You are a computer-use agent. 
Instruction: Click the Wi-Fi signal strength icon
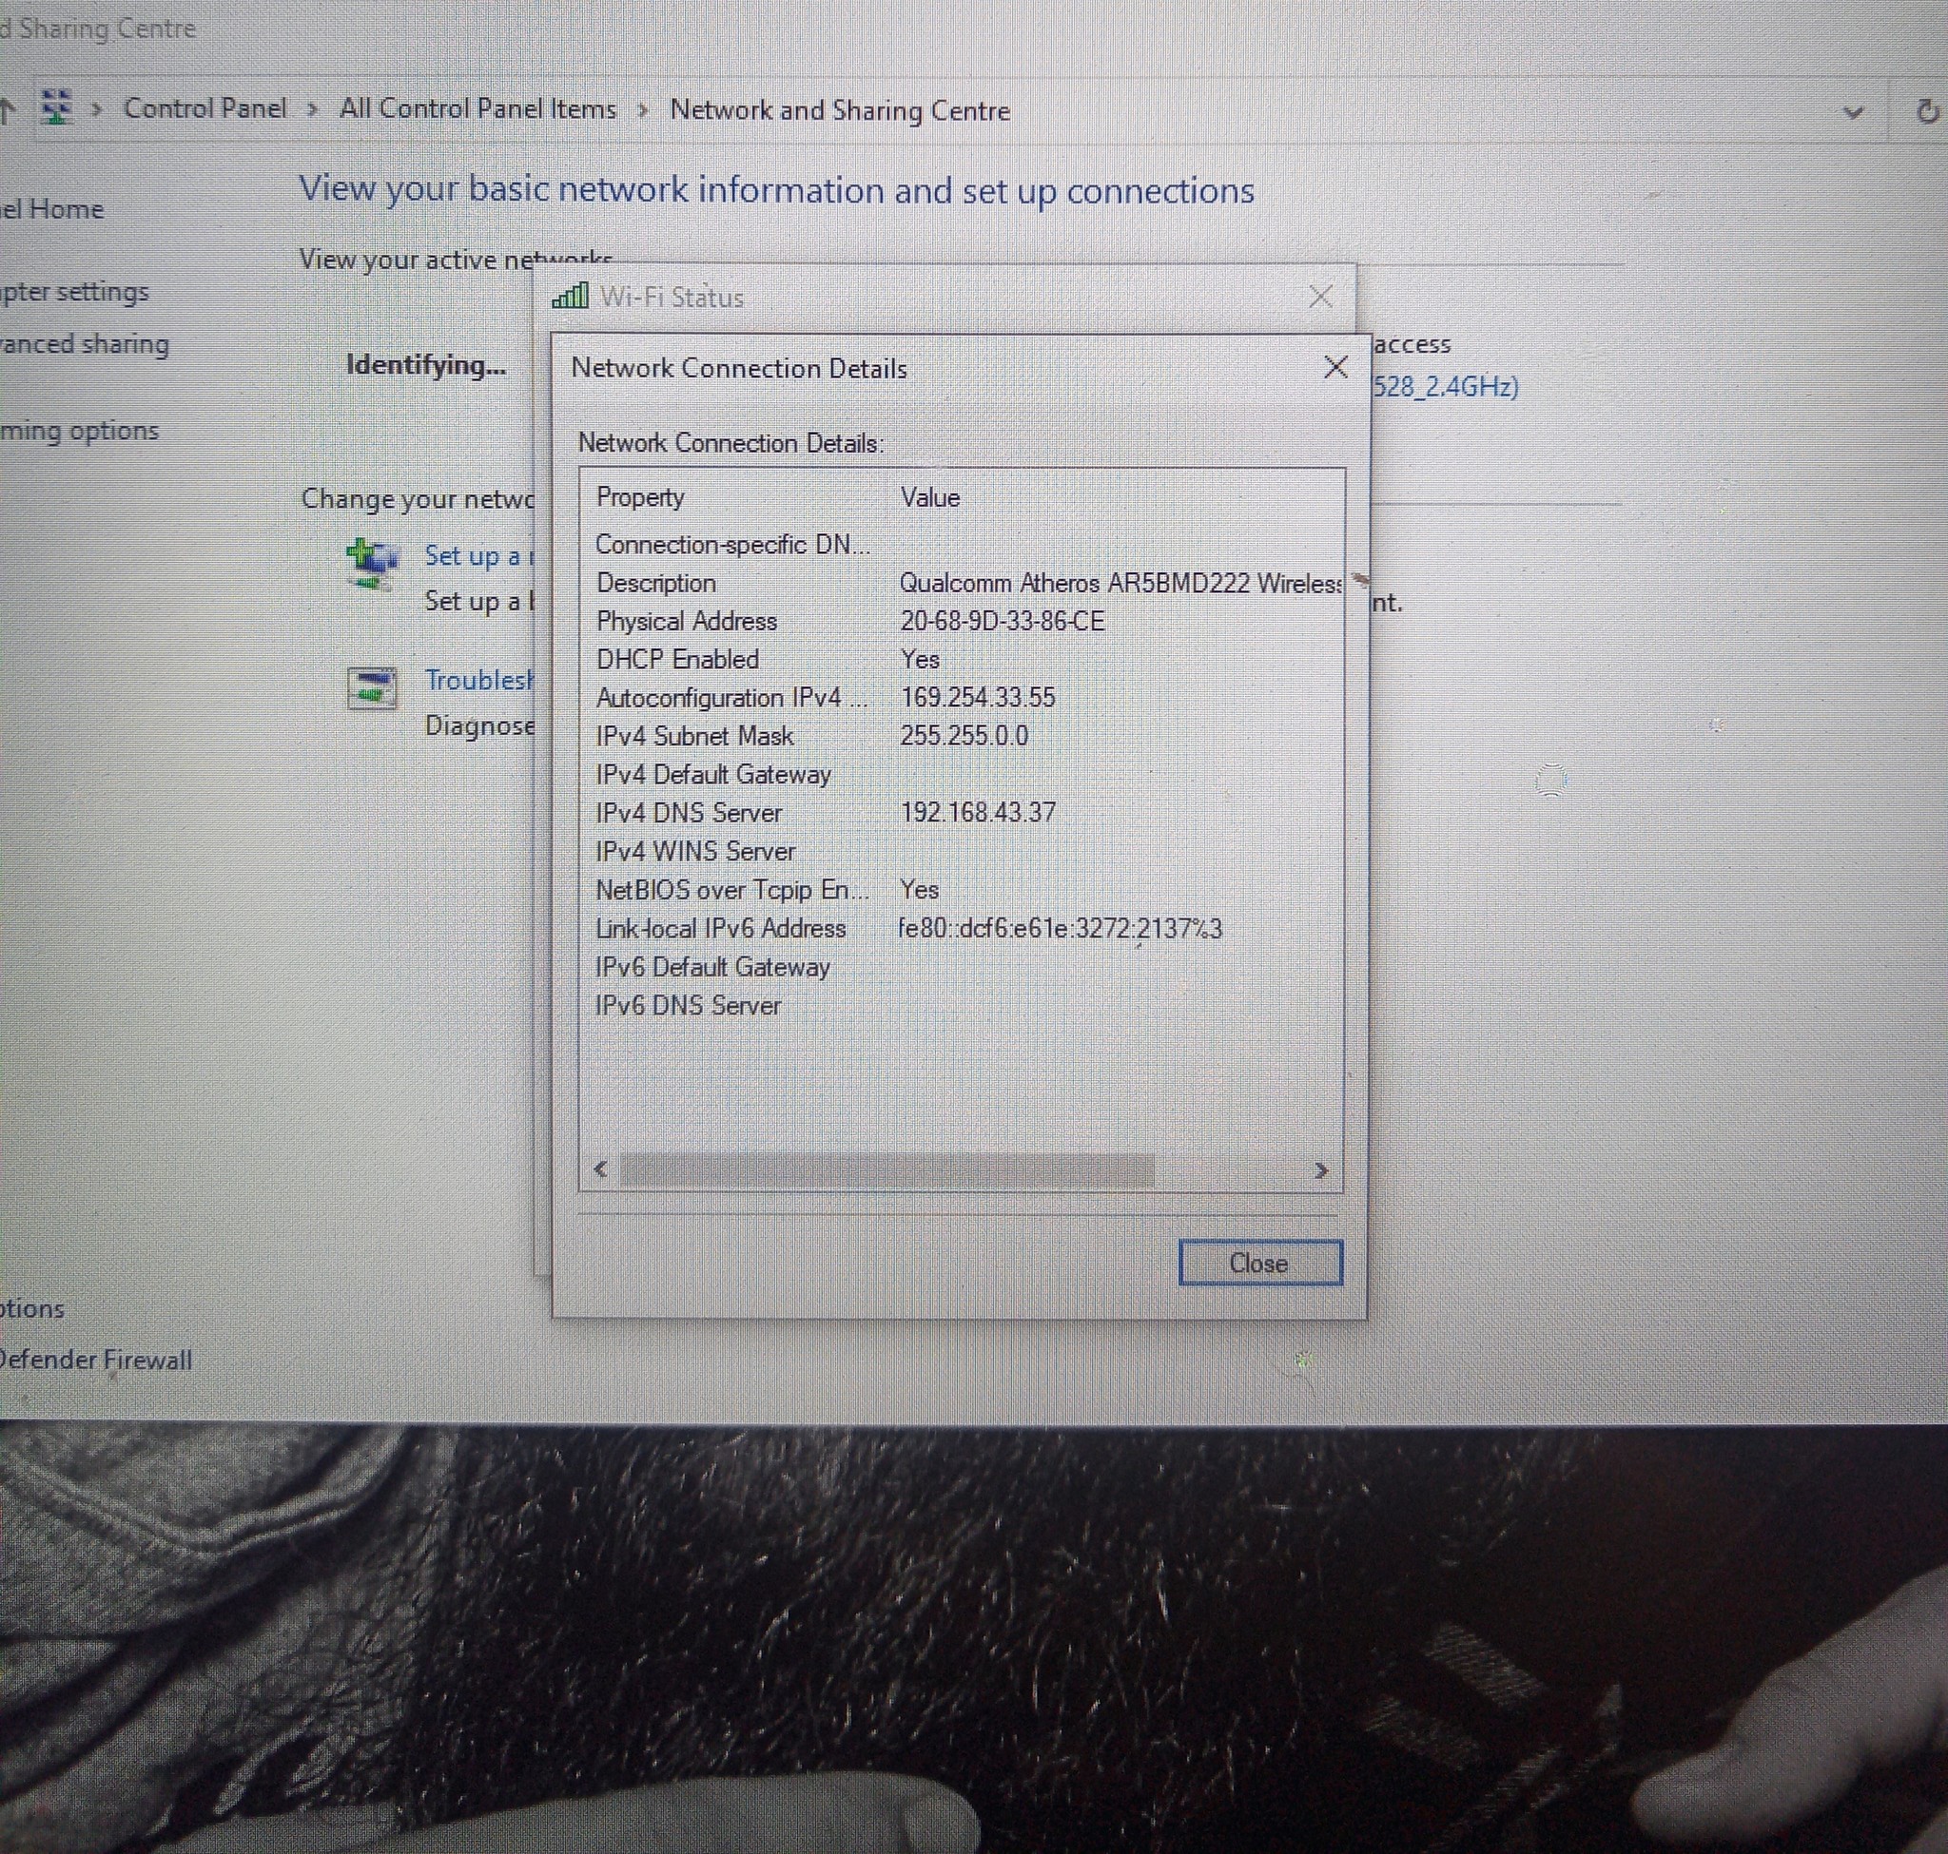click(x=570, y=296)
